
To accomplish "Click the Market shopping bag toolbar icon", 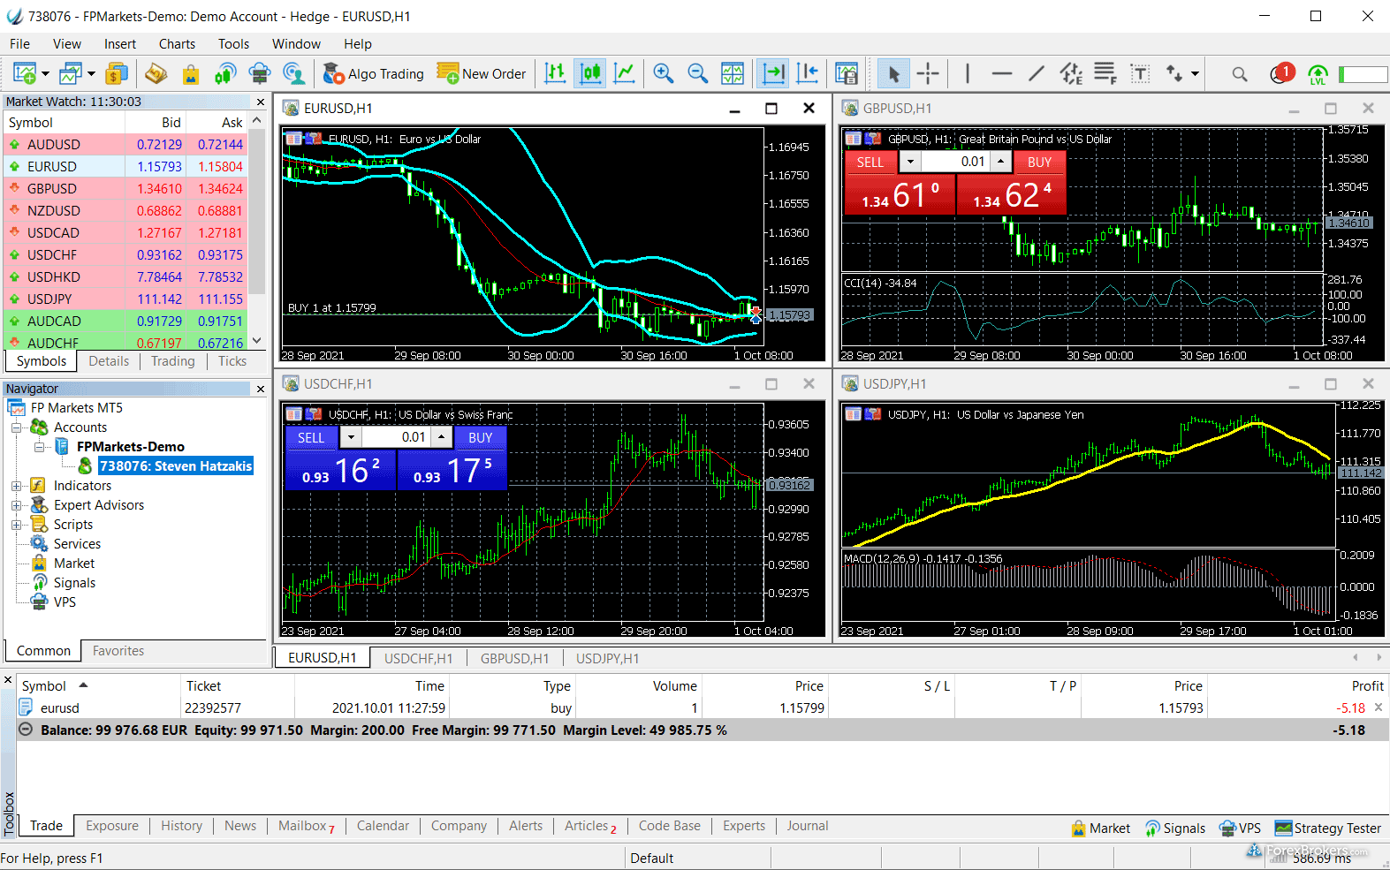I will pyautogui.click(x=190, y=74).
